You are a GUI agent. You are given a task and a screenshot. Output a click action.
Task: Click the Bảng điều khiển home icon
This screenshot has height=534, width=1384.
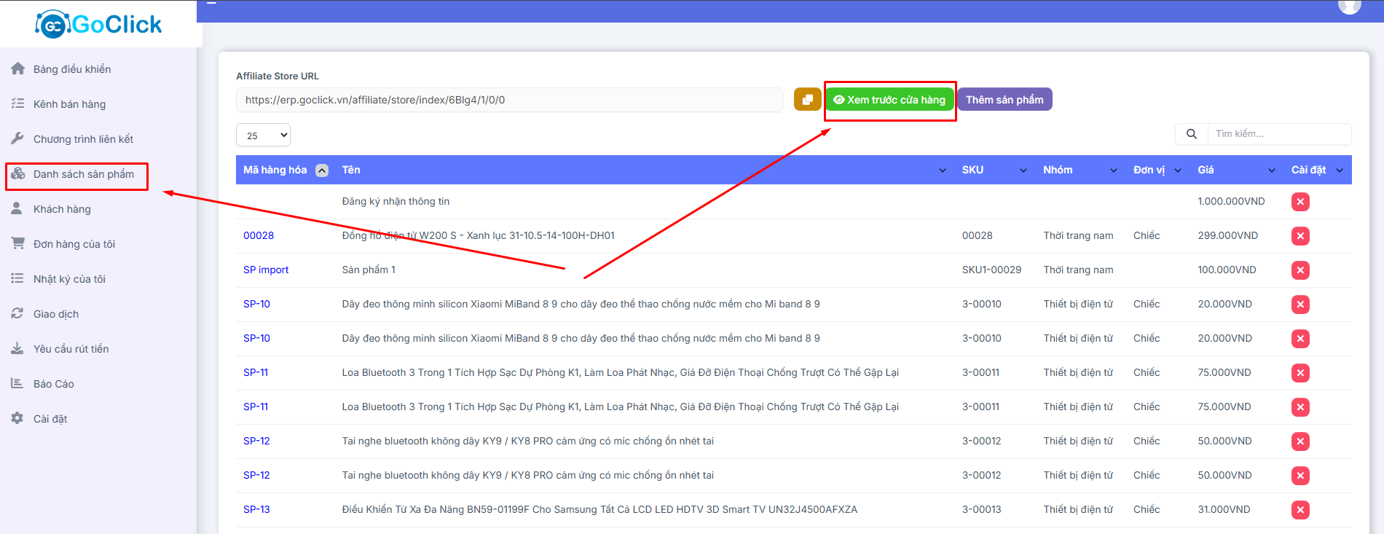17,69
